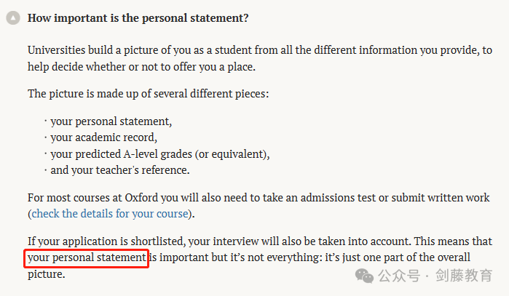The height and width of the screenshot is (296, 509).
Task: Click the '剑藤教育' watermark text
Action: point(464,275)
